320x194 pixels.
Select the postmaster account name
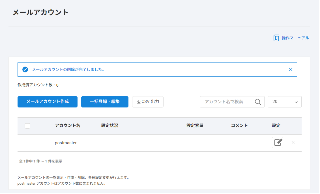click(66, 143)
